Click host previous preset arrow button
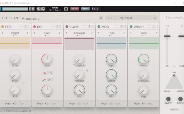The width and height of the screenshot is (184, 114). click(x=30, y=9)
